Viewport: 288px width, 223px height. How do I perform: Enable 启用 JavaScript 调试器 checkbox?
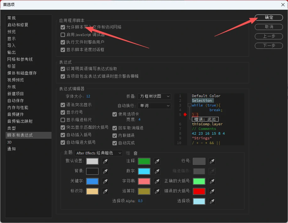[x=63, y=35]
